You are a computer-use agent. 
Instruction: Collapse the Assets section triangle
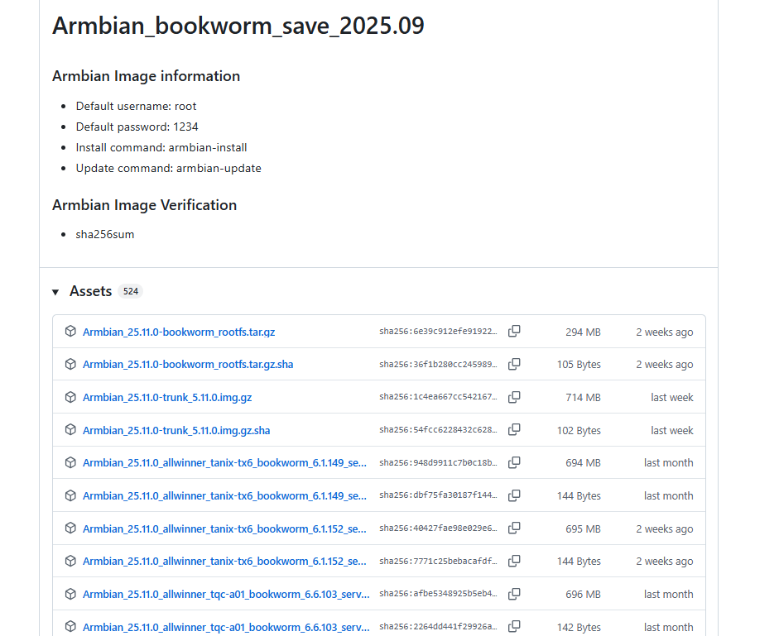coord(55,292)
